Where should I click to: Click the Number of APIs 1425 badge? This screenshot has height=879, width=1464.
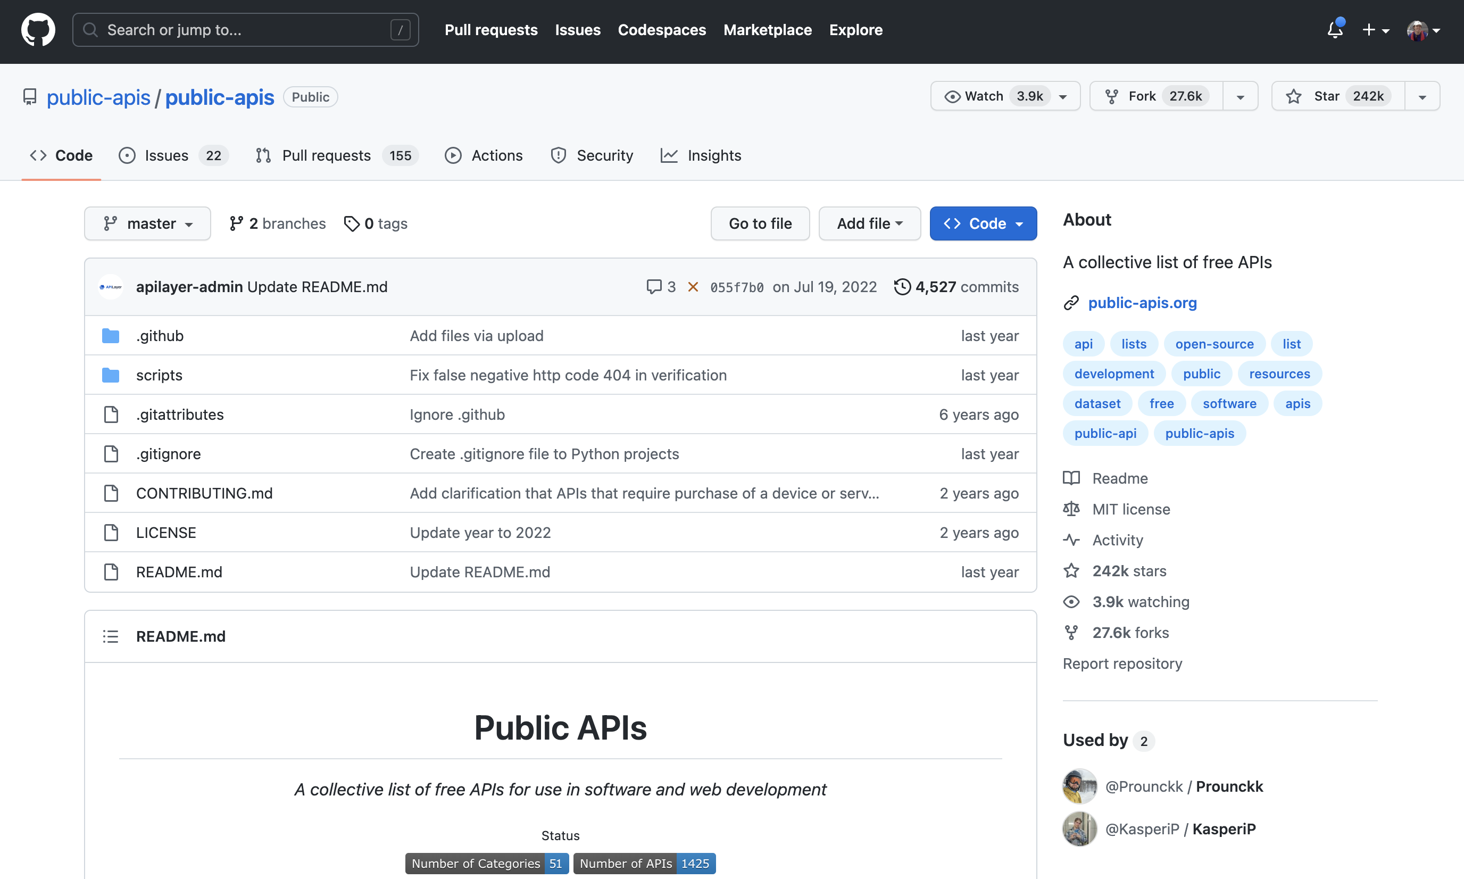point(644,864)
